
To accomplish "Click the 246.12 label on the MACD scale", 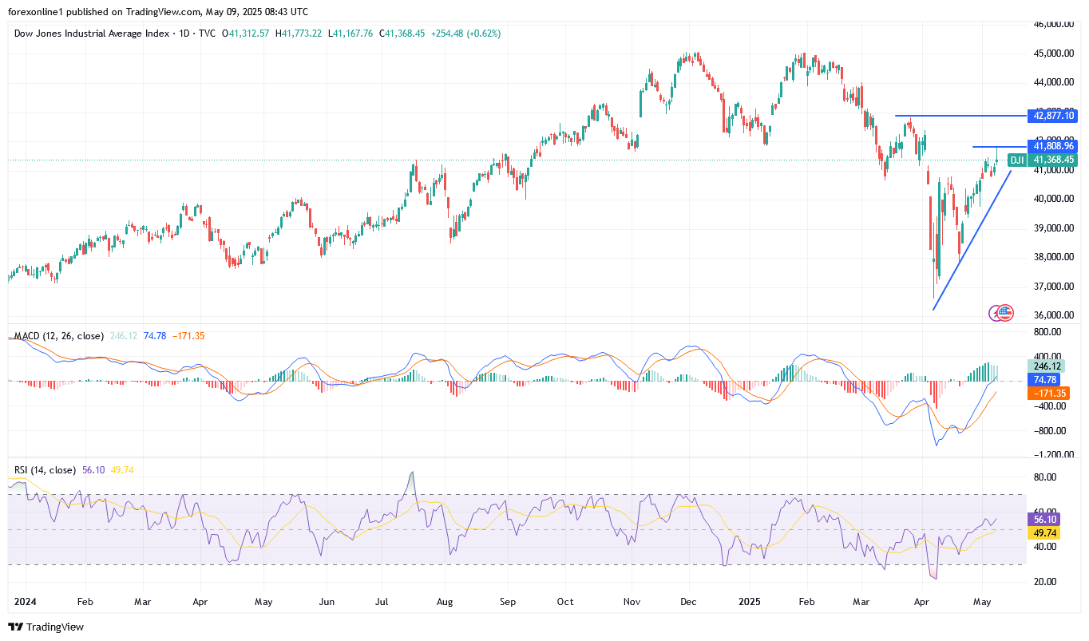I will click(1047, 367).
